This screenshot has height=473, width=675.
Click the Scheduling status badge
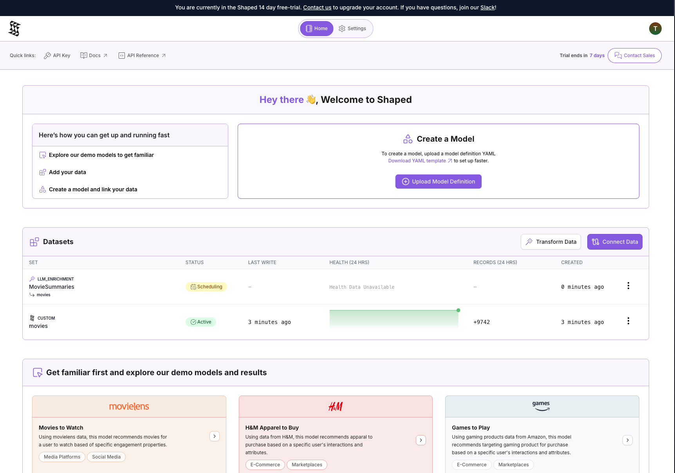point(206,287)
